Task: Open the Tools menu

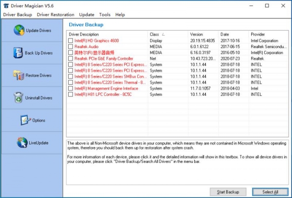Action: [105, 15]
